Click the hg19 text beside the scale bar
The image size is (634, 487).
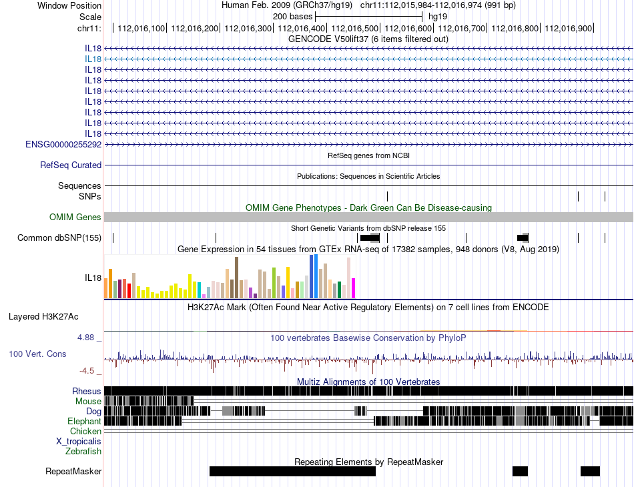tap(438, 17)
